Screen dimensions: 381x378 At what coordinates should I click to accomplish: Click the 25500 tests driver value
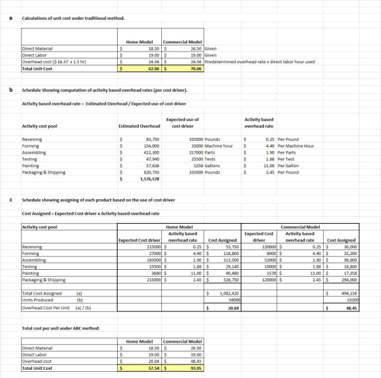click(197, 159)
